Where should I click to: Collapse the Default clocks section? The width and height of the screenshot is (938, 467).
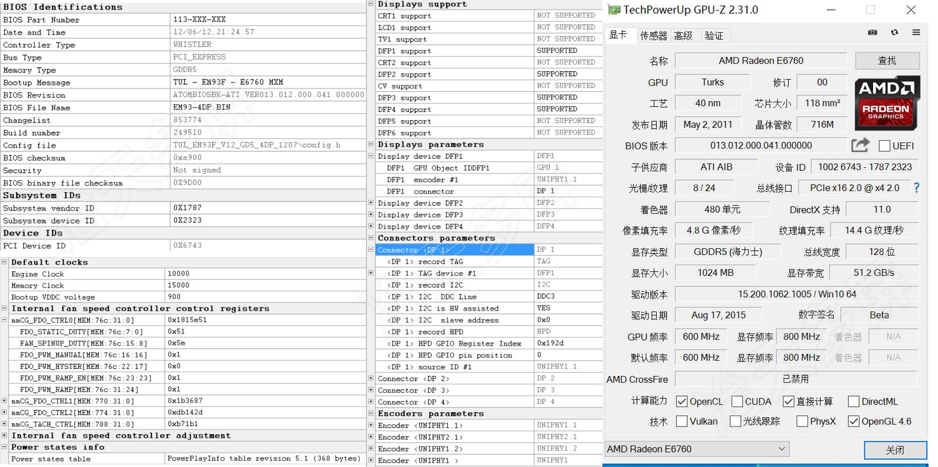pyautogui.click(x=4, y=262)
